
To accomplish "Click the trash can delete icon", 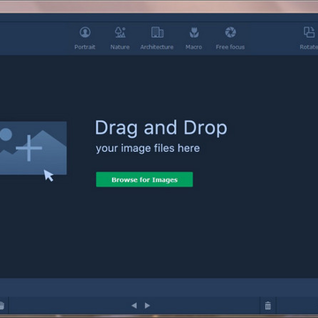I will coord(268,306).
